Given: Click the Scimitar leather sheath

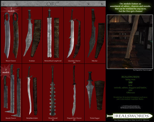Looking at the screenshot, I should coord(36,38).
